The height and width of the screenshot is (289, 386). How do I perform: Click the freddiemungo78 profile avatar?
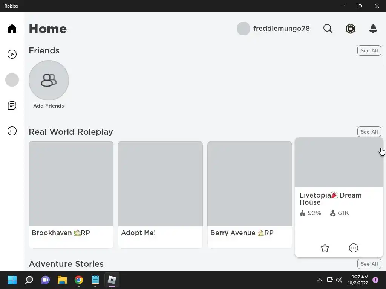point(243,29)
